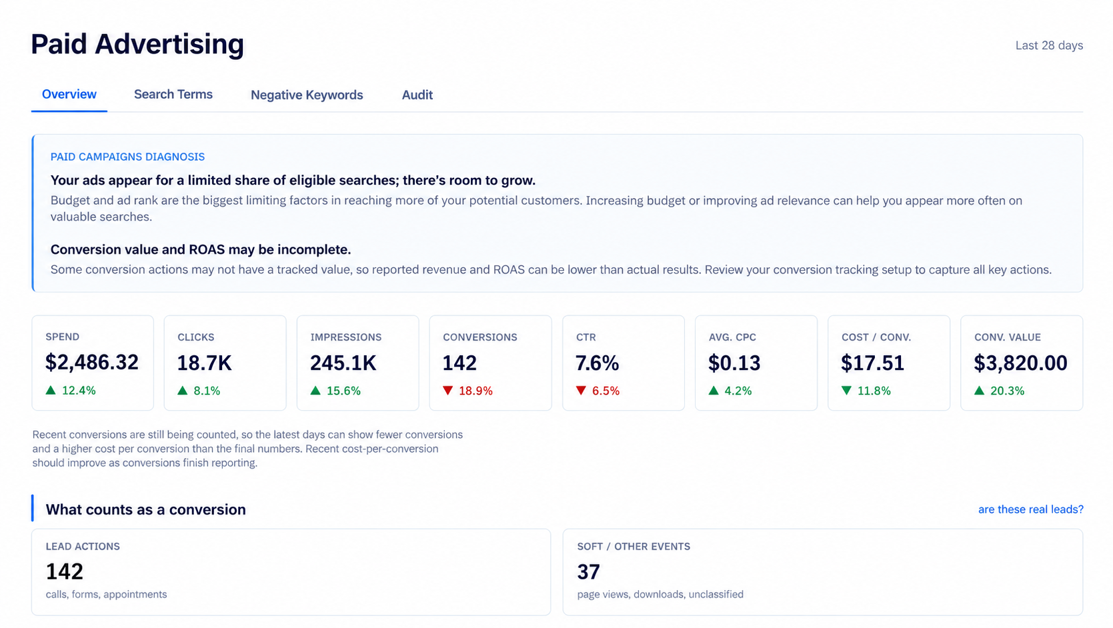Click the 'Recent conversions are still being counted' note
Image resolution: width=1113 pixels, height=628 pixels.
[x=247, y=449]
